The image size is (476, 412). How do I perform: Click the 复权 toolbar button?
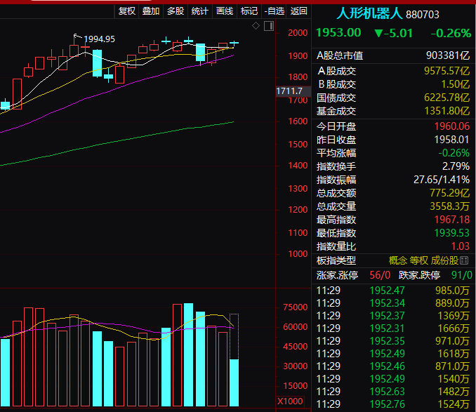126,11
